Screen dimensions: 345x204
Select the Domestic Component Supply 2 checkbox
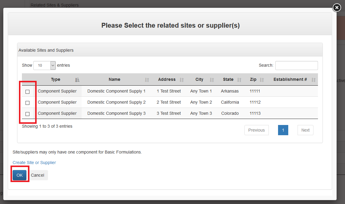coord(28,103)
